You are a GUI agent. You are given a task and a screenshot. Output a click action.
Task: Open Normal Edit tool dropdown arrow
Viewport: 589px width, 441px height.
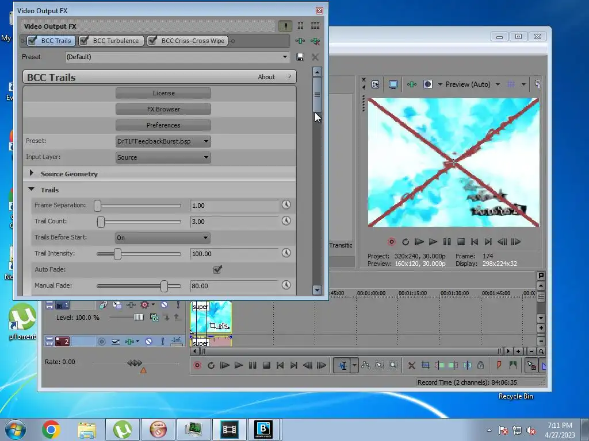pyautogui.click(x=354, y=365)
